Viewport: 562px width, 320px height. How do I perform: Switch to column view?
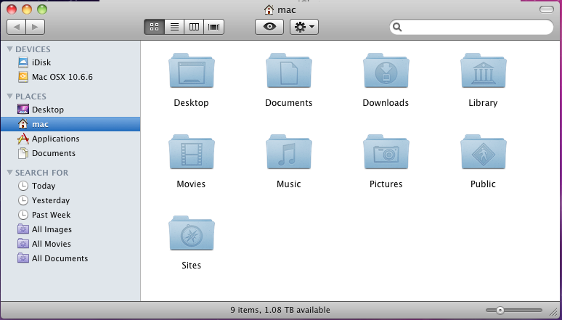[x=194, y=27]
